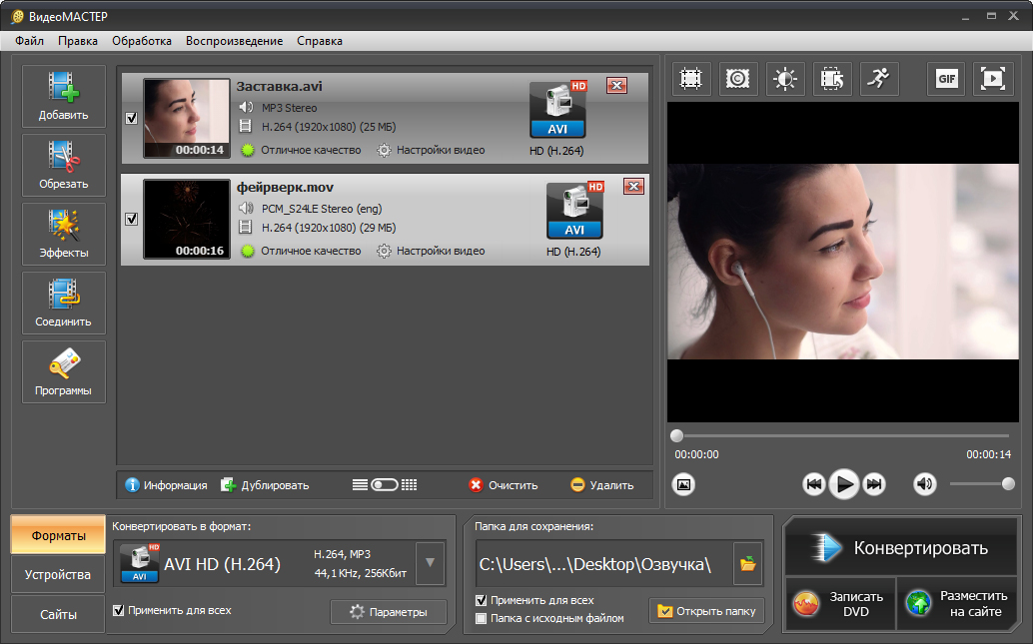The image size is (1033, 644).
Task: Toggle folder Применить для всех checkbox
Action: click(481, 600)
